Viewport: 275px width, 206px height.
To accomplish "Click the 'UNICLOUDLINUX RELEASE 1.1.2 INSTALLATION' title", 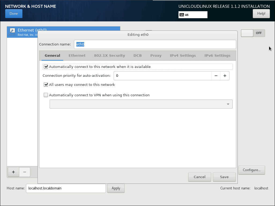I will pyautogui.click(x=224, y=6).
